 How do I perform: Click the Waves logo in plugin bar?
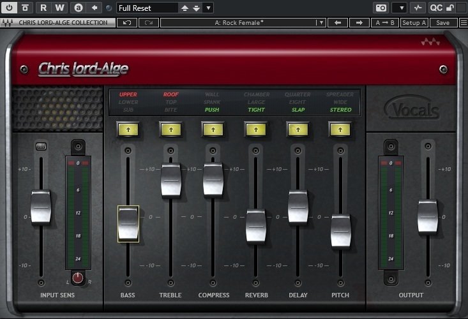point(8,23)
